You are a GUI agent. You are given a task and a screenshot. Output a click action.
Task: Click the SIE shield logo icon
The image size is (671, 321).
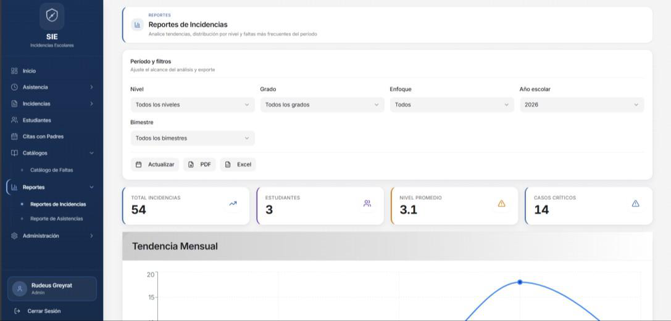(52, 16)
